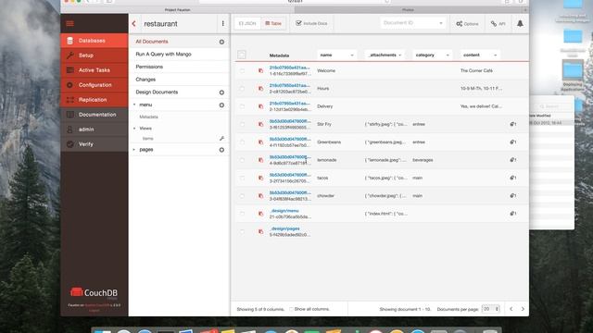Image resolution: width=593 pixels, height=333 pixels.
Task: Edit items view with wrench icon
Action: click(x=221, y=139)
